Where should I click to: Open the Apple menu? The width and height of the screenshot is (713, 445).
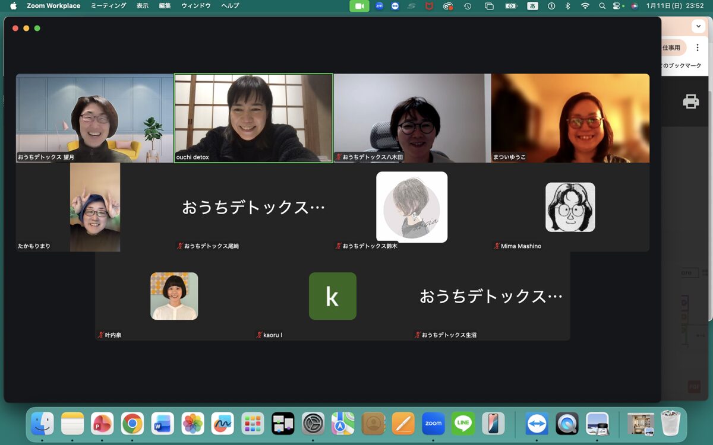tap(13, 6)
